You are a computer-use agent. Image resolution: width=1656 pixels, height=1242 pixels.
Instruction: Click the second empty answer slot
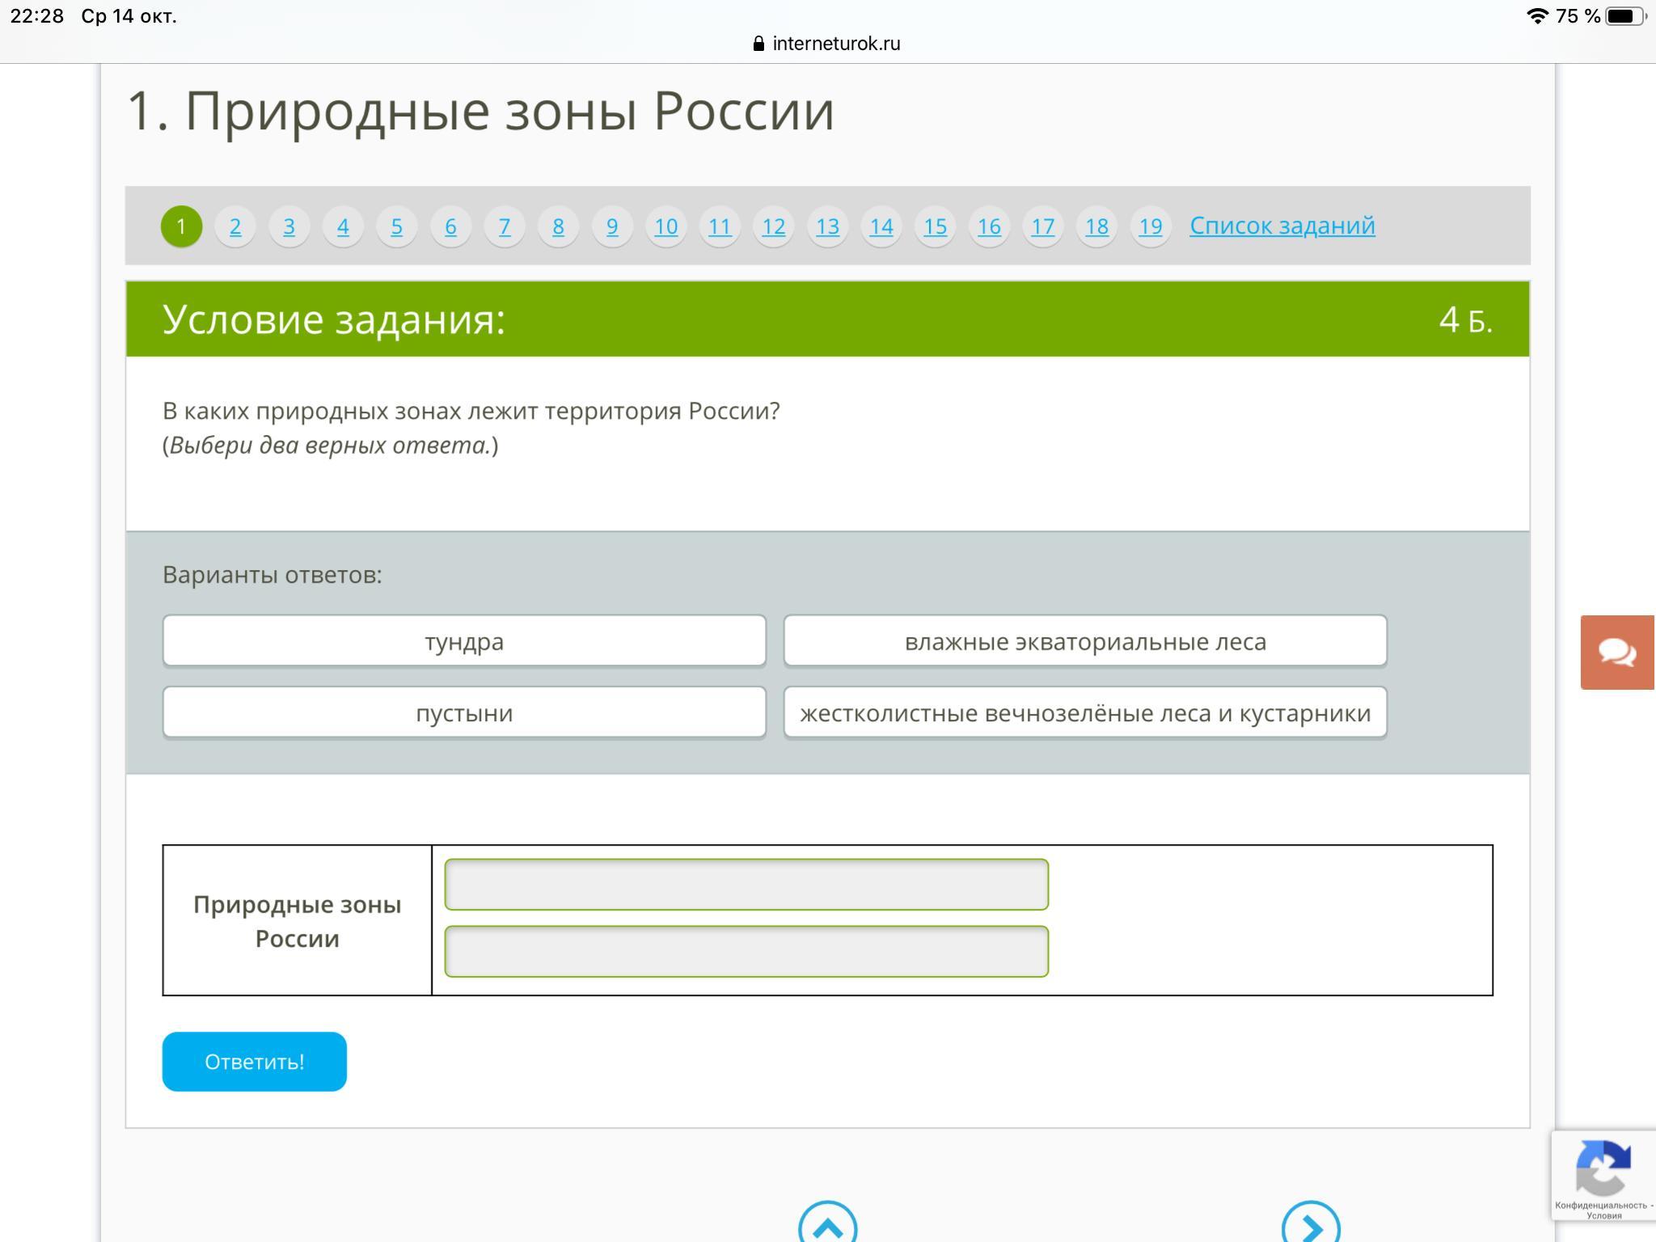[746, 952]
